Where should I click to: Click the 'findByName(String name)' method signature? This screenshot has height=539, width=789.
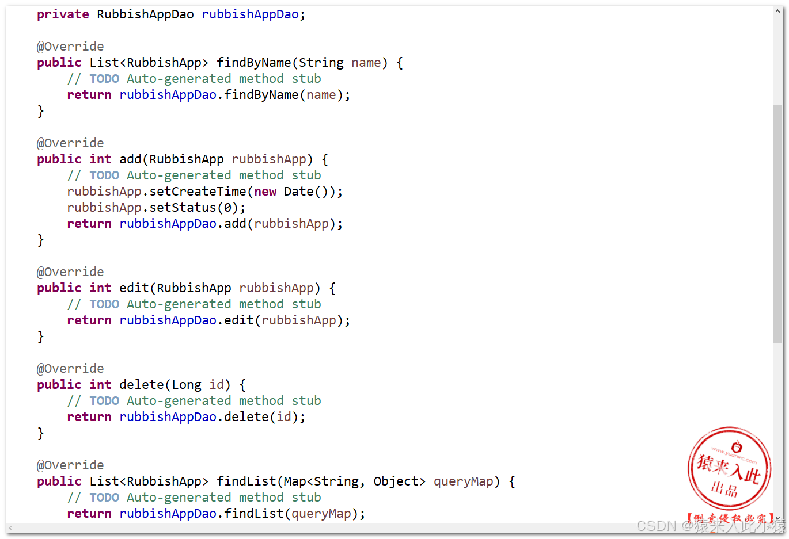[302, 63]
